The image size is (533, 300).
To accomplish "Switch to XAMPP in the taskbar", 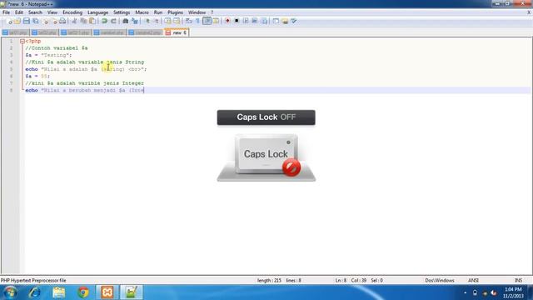I will [x=107, y=292].
